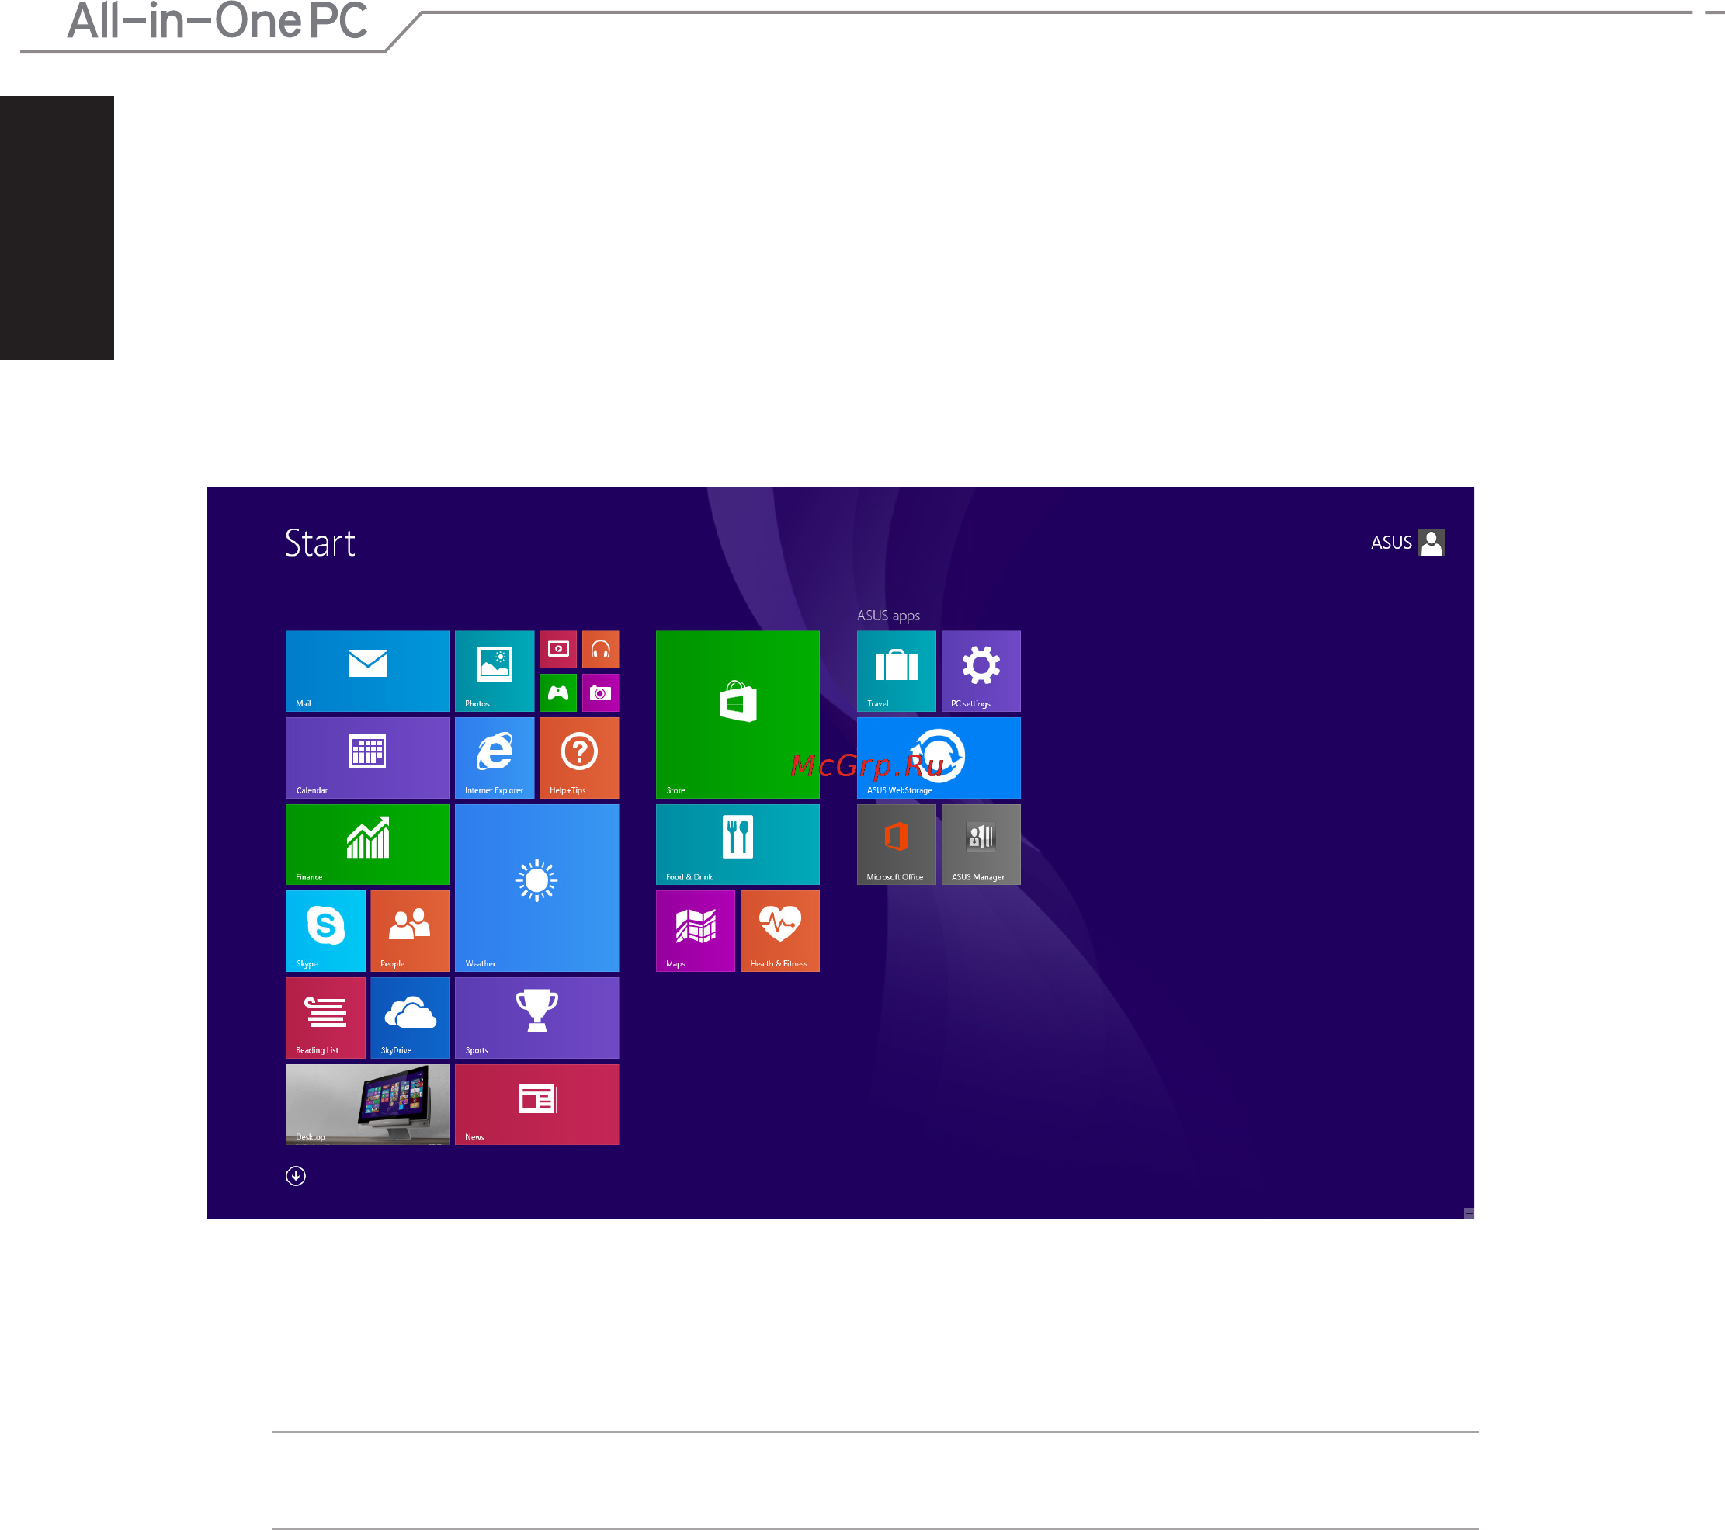
Task: Open the Reading List tile
Action: 325,1018
